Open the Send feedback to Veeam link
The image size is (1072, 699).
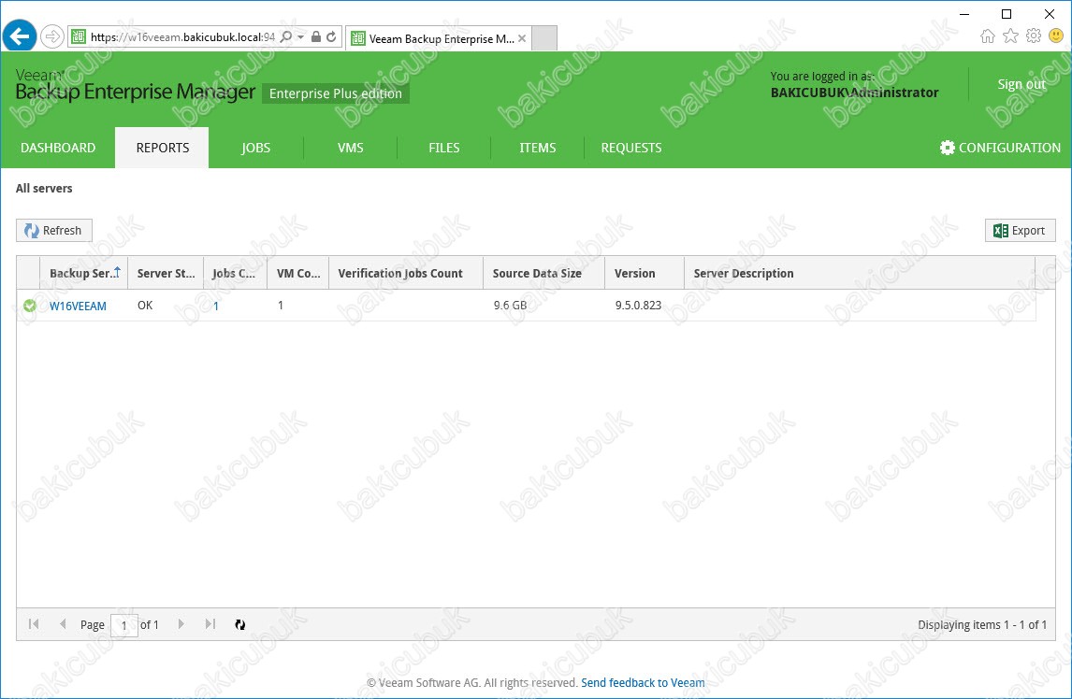(x=643, y=682)
